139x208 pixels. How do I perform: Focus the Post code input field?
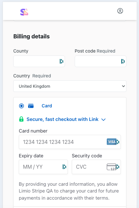click(x=101, y=61)
